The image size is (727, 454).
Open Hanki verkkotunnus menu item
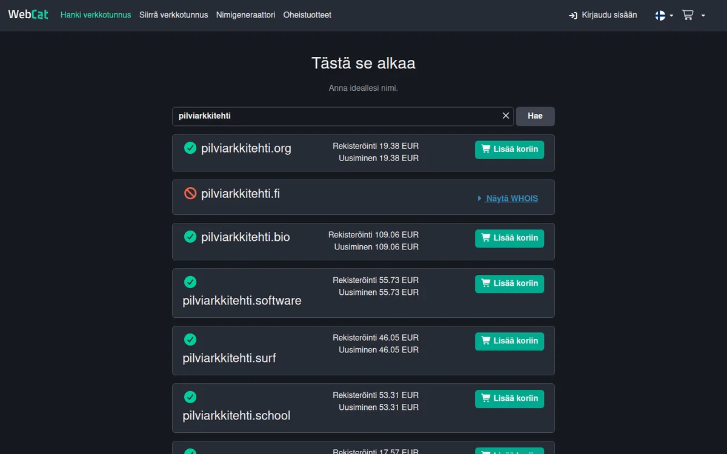click(x=96, y=15)
